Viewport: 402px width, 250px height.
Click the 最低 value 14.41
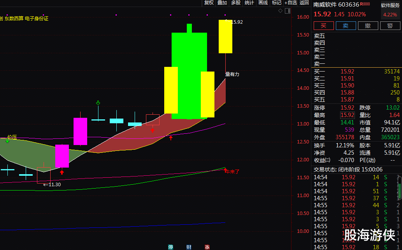348,122
